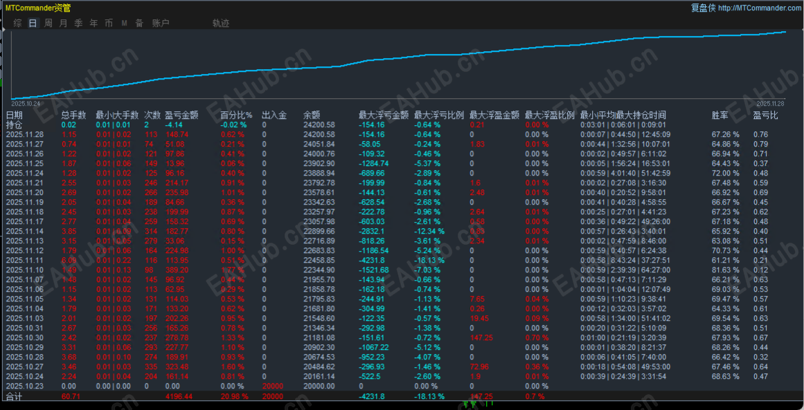
Task: Click the 盈亏比 column header
Action: (765, 115)
